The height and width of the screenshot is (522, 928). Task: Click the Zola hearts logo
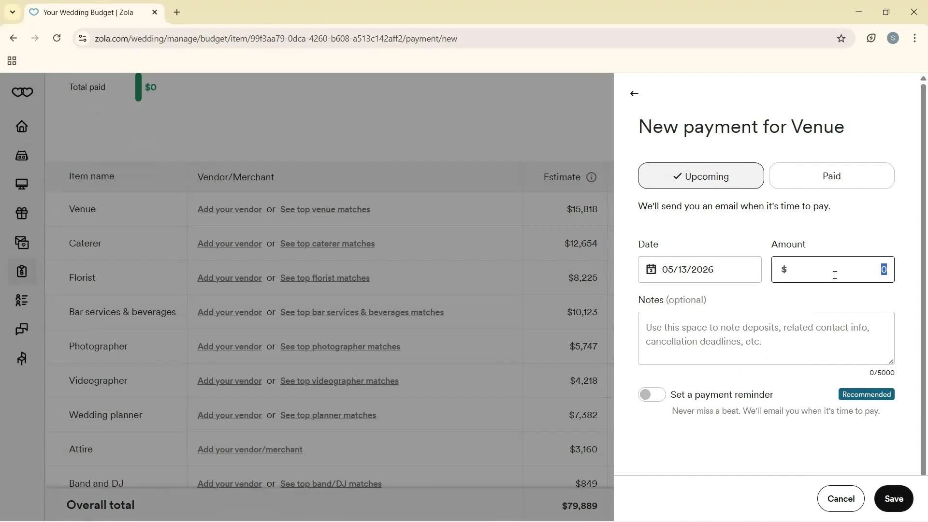pyautogui.click(x=22, y=92)
